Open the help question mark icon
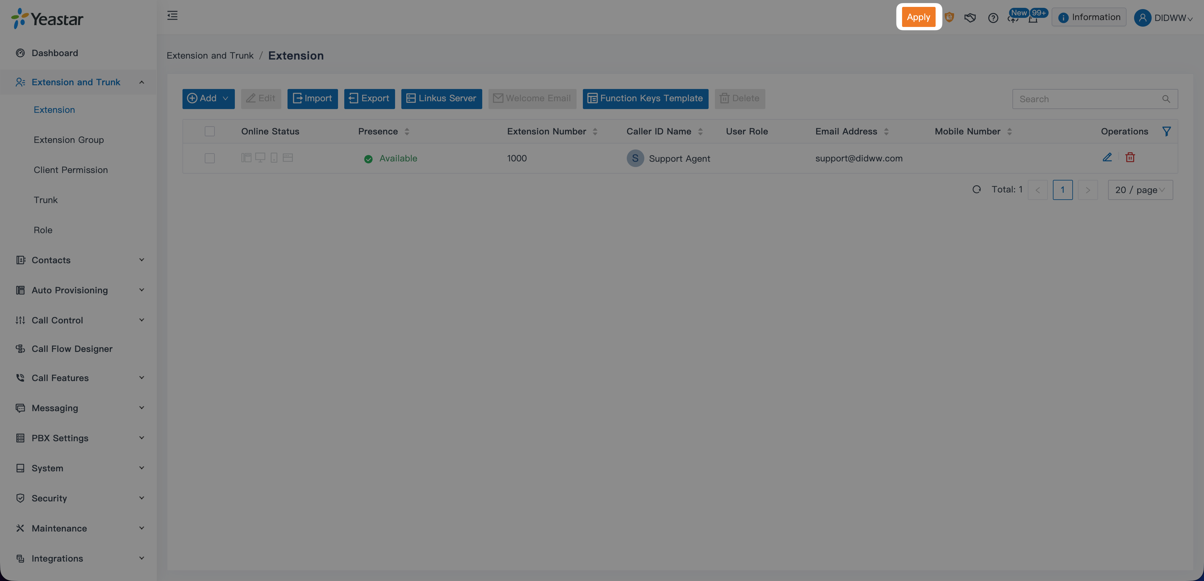 point(993,18)
